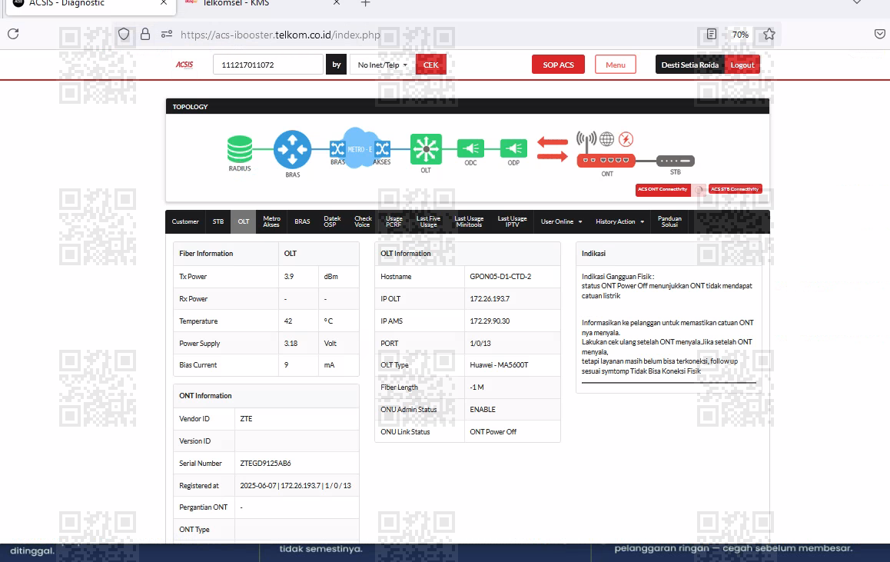The image size is (890, 562).
Task: Click the 70% zoom level indicator
Action: (x=740, y=35)
